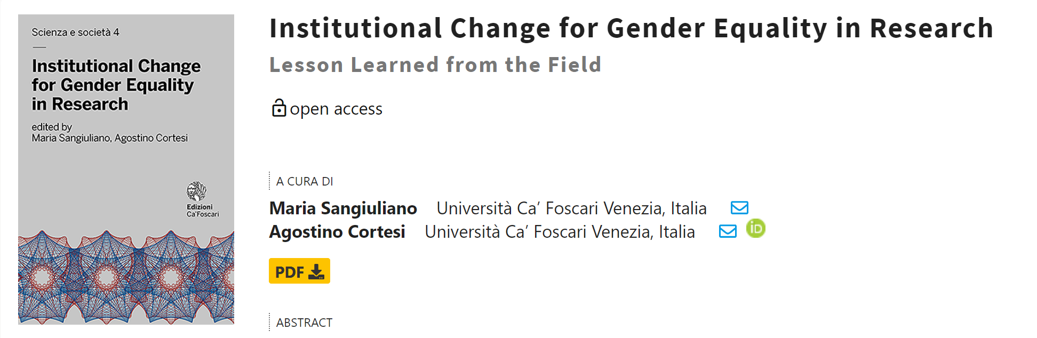Viewport: 1037px width, 338px height.
Task: Open Agostino Cortesi's ORCID iD badge
Action: 756,228
